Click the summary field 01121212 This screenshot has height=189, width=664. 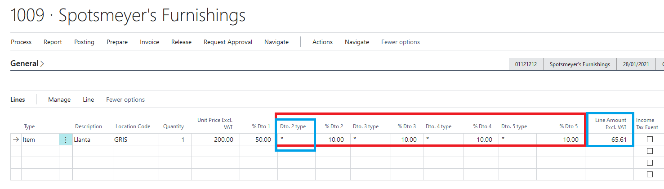pyautogui.click(x=526, y=64)
